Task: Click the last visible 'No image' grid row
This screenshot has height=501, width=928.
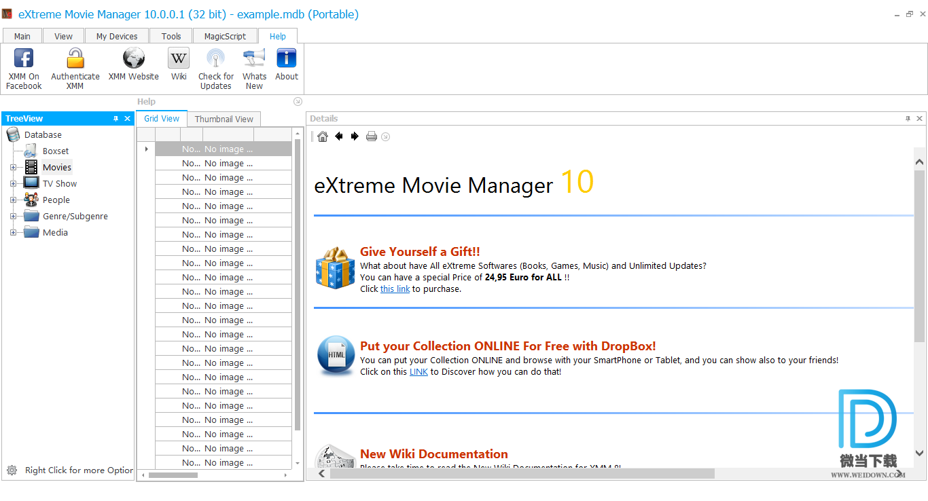Action: click(x=224, y=462)
